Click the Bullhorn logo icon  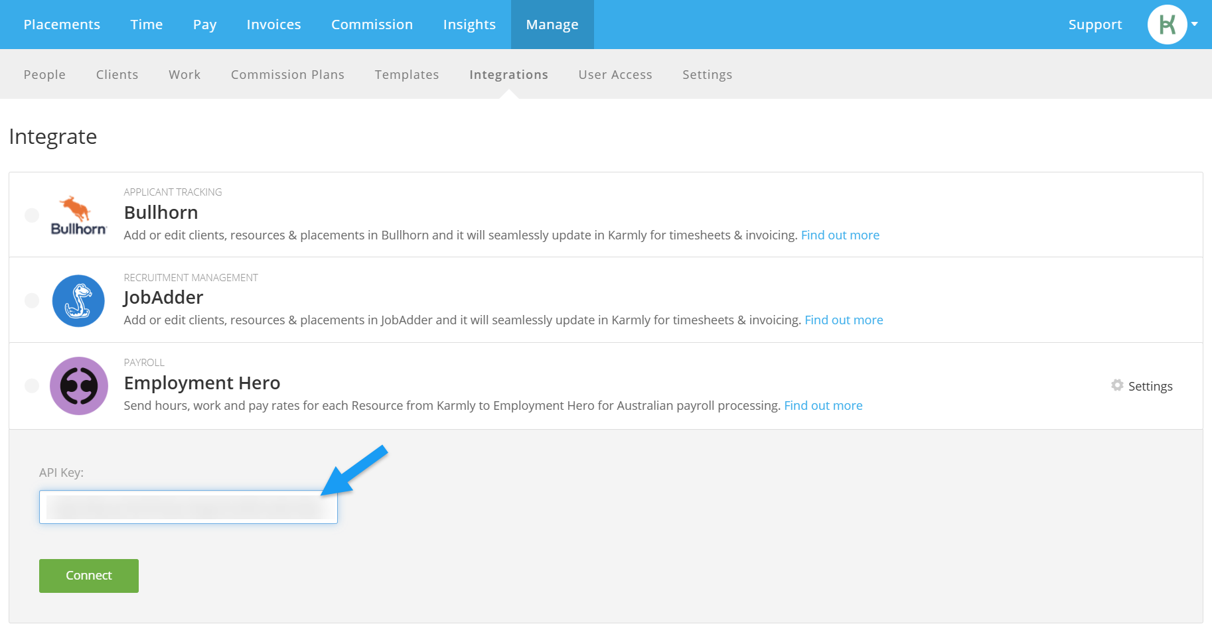[78, 216]
